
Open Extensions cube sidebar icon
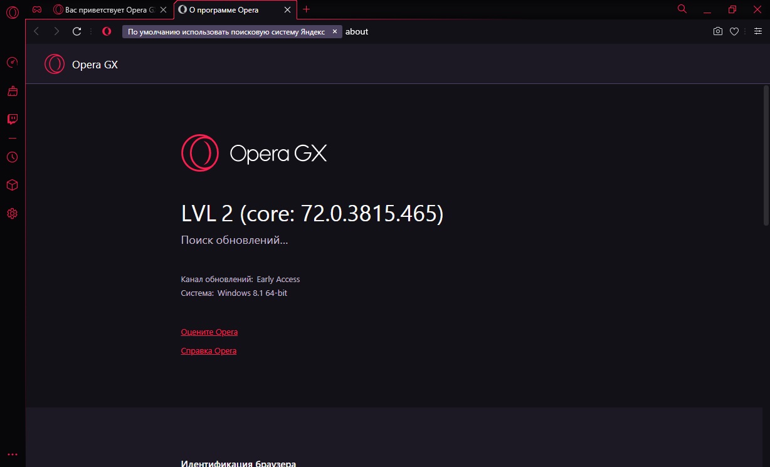click(x=12, y=185)
